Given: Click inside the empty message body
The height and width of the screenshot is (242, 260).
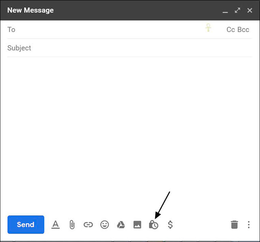Looking at the screenshot, I should click(x=130, y=130).
